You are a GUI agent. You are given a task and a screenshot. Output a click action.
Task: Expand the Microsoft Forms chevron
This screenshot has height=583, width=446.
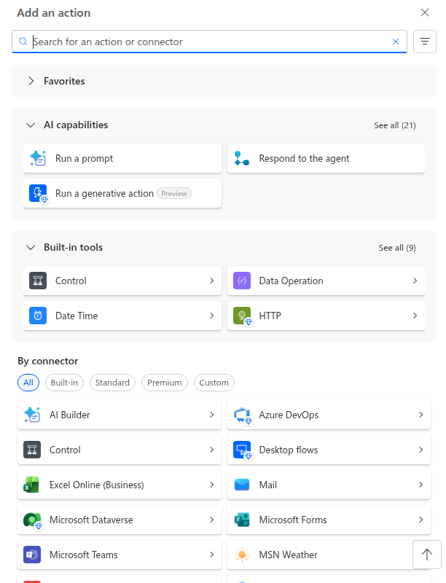click(x=421, y=520)
